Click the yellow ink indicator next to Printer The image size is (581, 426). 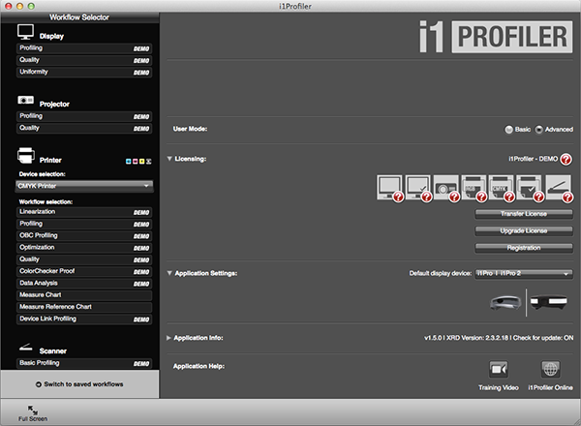click(141, 162)
